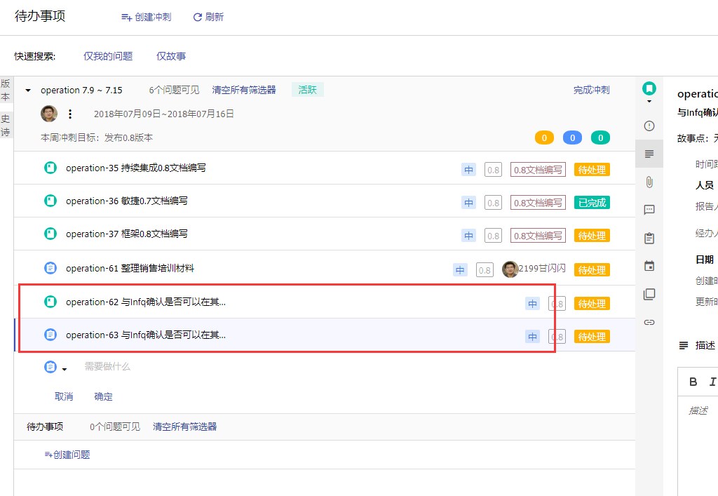This screenshot has height=496, width=718.
Task: Click the story icon of operation-62
Action: coord(50,302)
